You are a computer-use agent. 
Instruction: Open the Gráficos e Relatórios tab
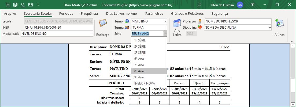point(187,13)
